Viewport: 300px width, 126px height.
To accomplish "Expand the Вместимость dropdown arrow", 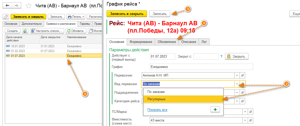I will pyautogui.click(x=245, y=120).
